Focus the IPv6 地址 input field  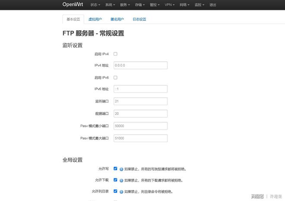(140, 89)
